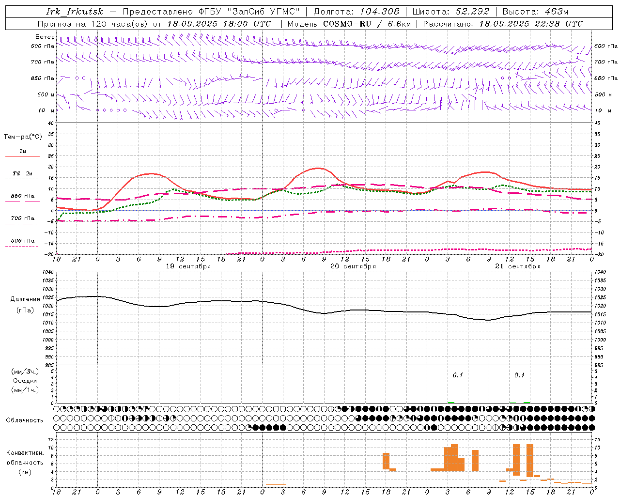Click the thin orange bar after 0h, 20 September

click(276, 484)
